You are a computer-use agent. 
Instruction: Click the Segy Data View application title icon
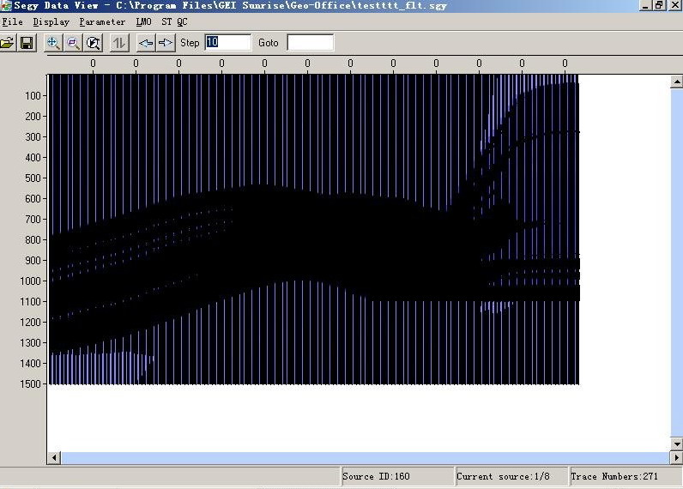click(6, 5)
